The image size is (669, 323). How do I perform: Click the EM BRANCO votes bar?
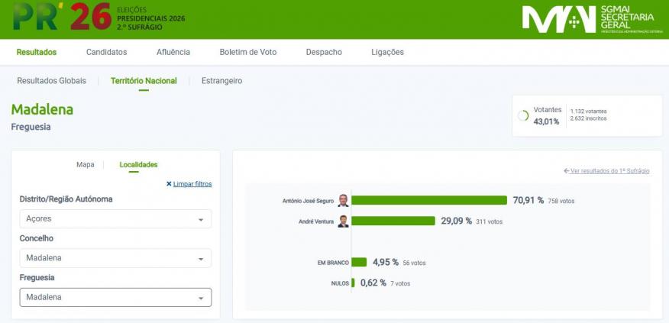click(x=359, y=262)
